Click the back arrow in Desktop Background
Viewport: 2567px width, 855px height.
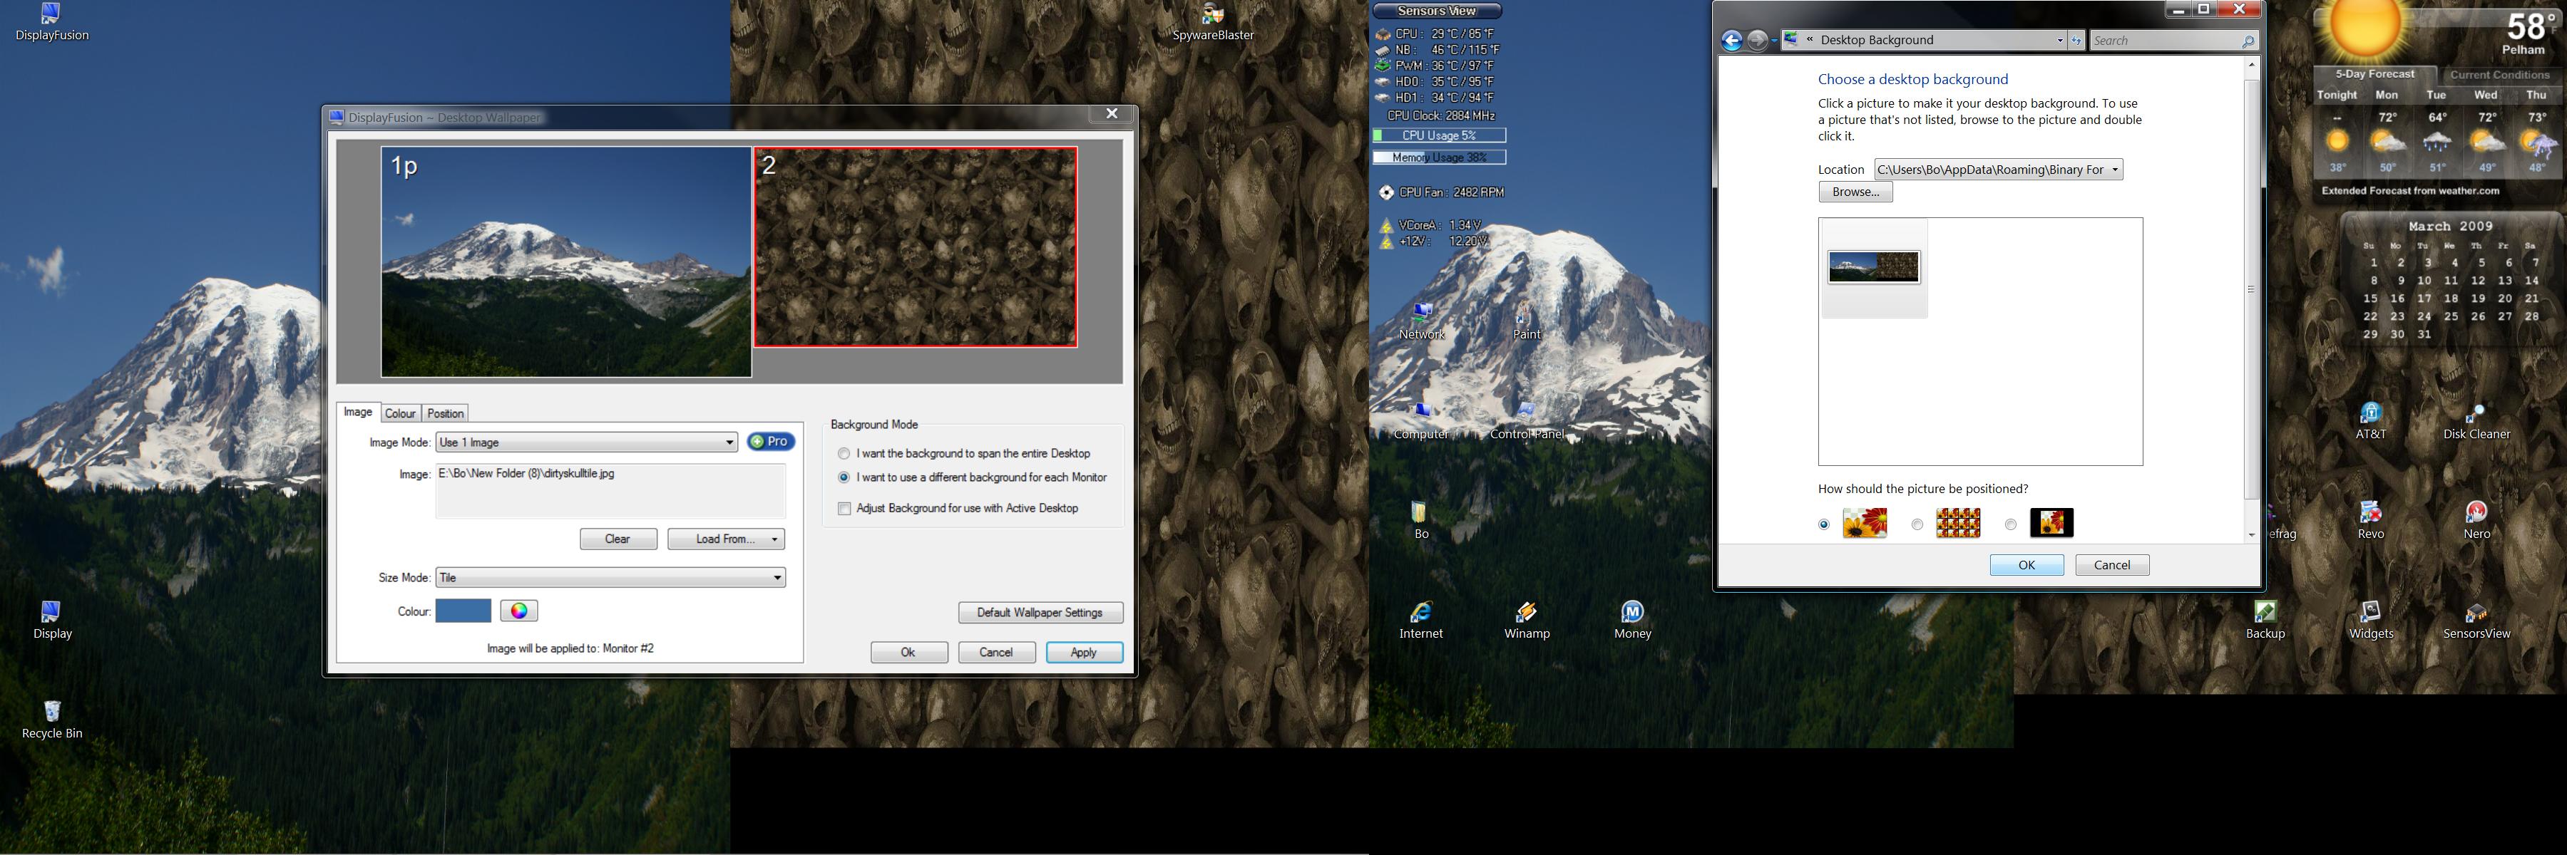click(x=1732, y=41)
